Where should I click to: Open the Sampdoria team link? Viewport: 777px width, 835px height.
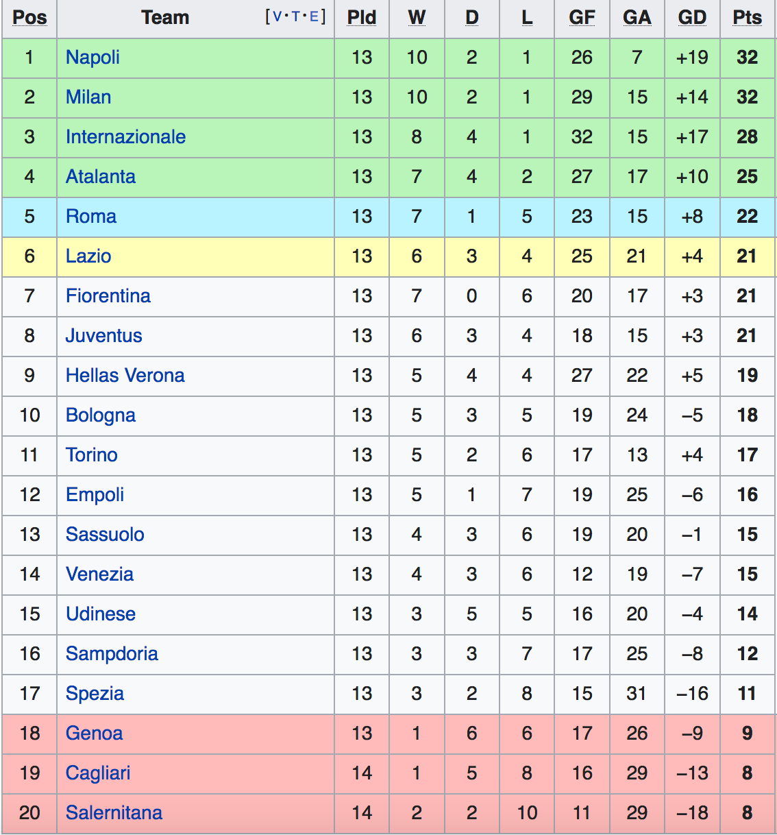(112, 654)
